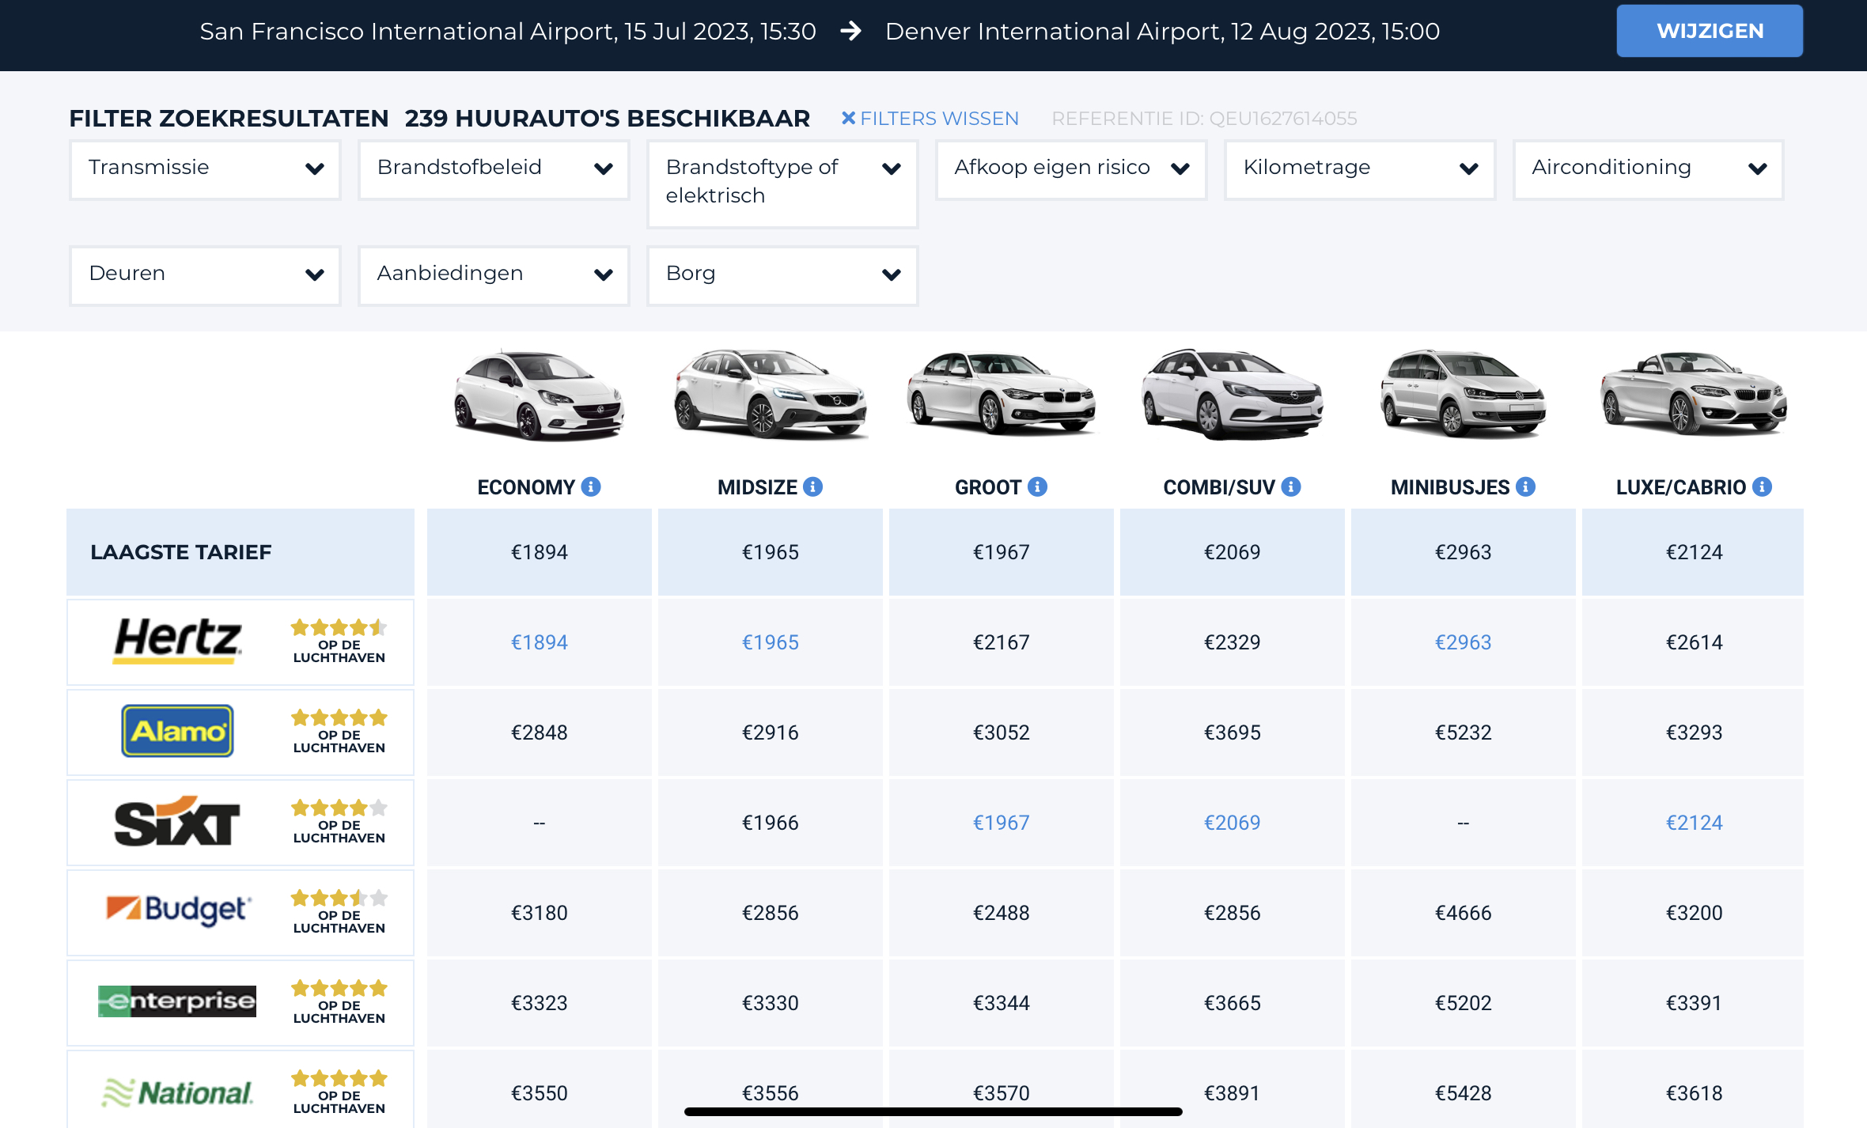Click the Sixt supplier logo
The image size is (1867, 1128).
coord(177,822)
